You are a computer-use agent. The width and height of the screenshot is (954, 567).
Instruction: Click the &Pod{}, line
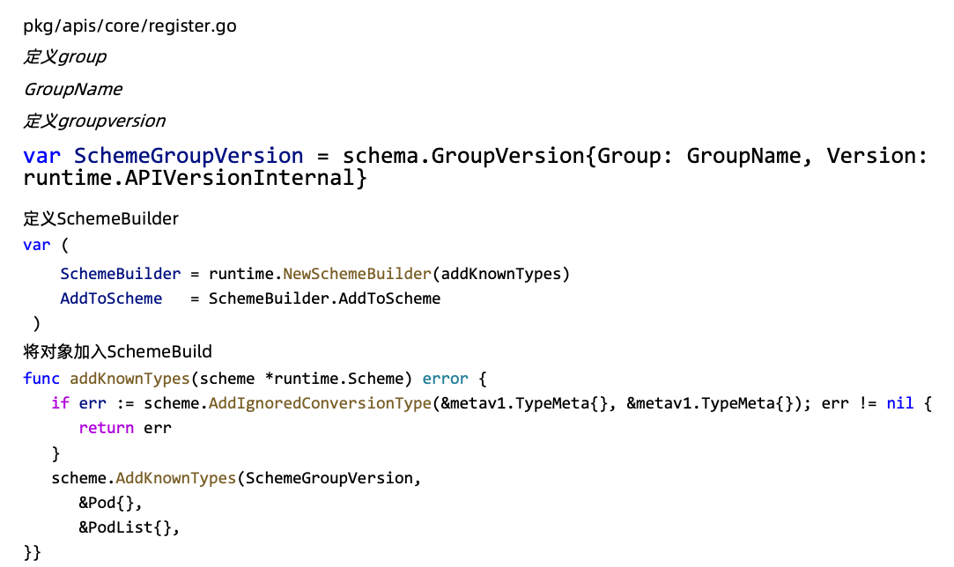110,503
